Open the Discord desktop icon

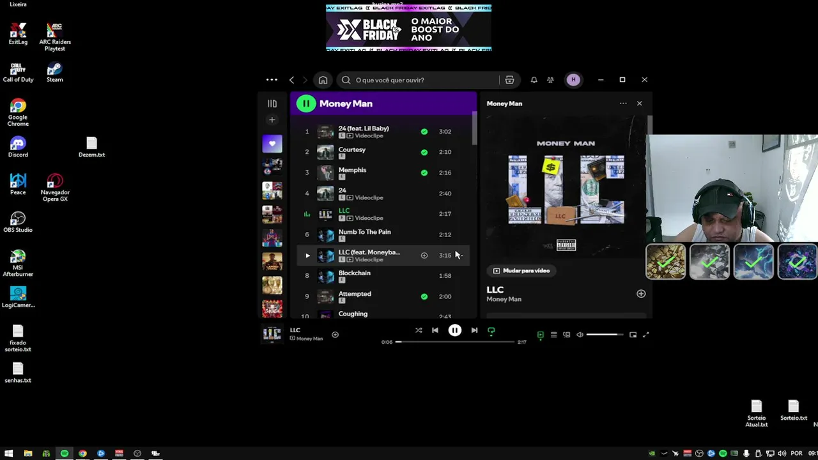pyautogui.click(x=18, y=148)
